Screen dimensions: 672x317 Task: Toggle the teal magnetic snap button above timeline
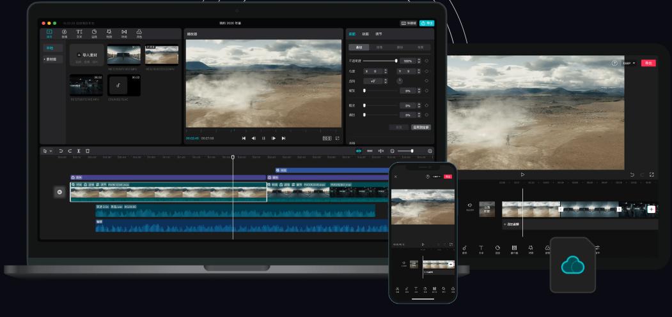pos(359,151)
